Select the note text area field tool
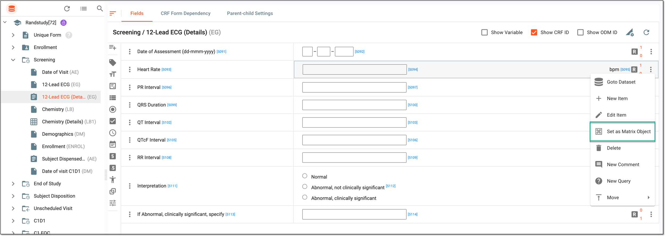 click(113, 86)
